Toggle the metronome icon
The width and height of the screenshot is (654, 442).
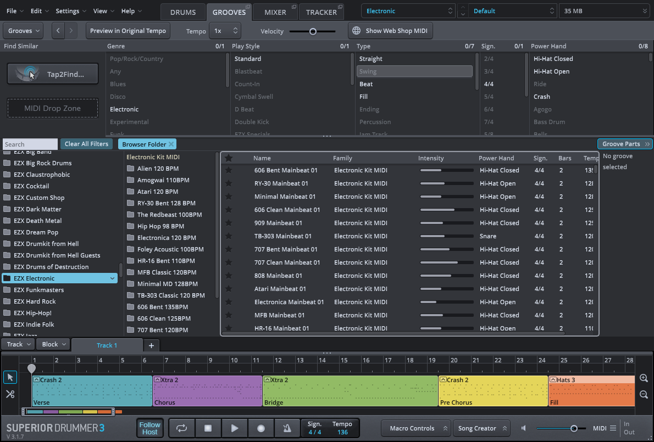[287, 428]
